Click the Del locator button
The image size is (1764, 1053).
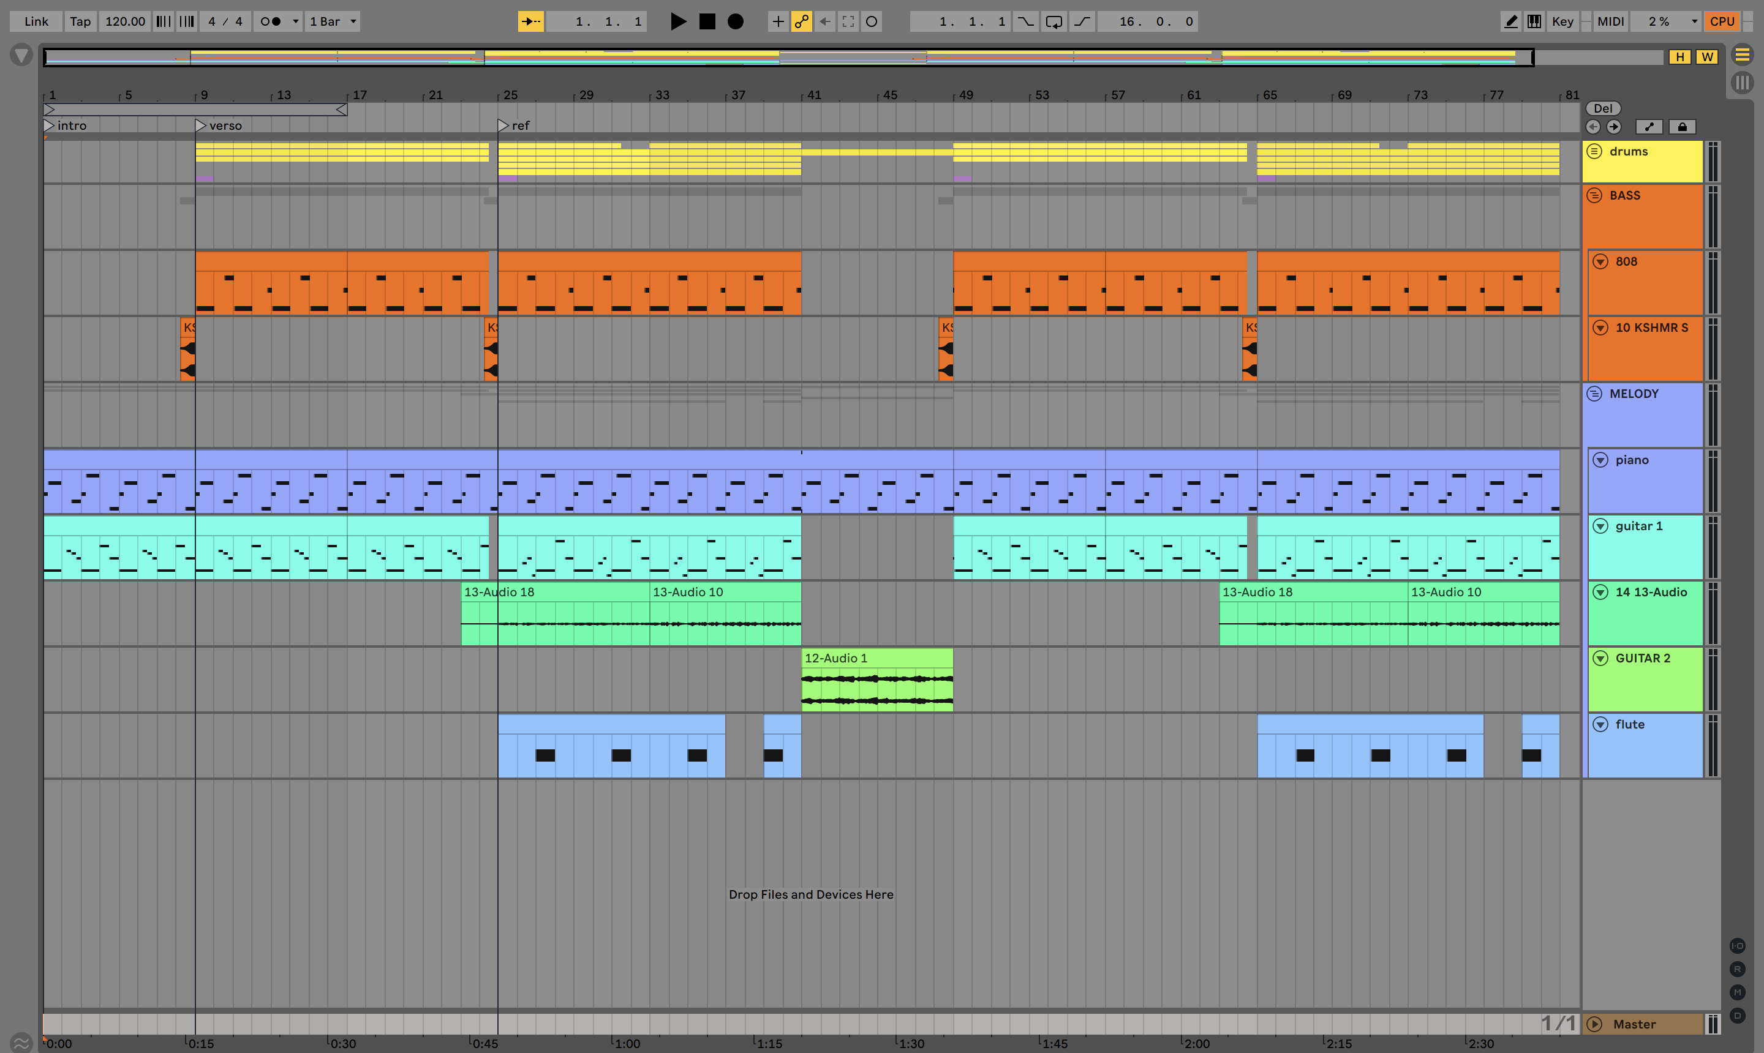(x=1603, y=108)
